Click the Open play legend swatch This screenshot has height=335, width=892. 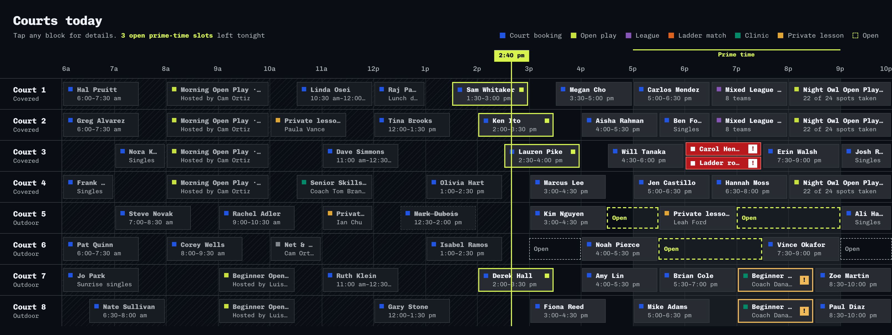click(573, 35)
